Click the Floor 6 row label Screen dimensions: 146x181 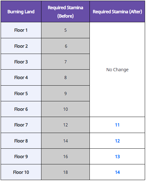21,109
